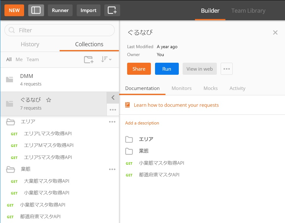Click the ぐるなび collection folder icon in the sidebar
285x223 pixels.
(x=10, y=104)
